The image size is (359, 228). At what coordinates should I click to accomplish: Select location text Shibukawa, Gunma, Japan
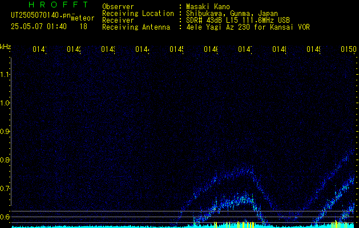pyautogui.click(x=232, y=14)
